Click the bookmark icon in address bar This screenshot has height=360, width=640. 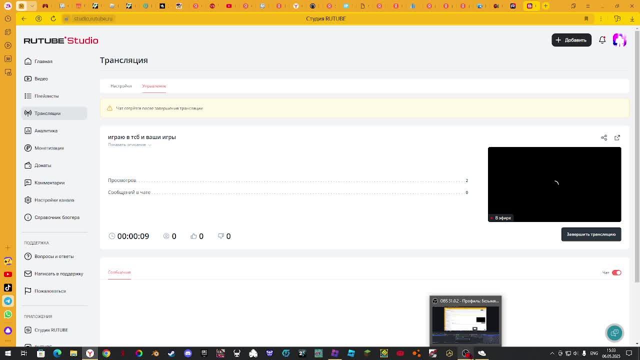(586, 18)
